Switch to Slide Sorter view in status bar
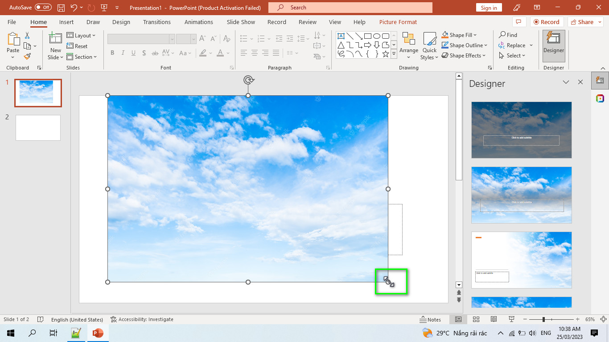609x342 pixels. 476,319
